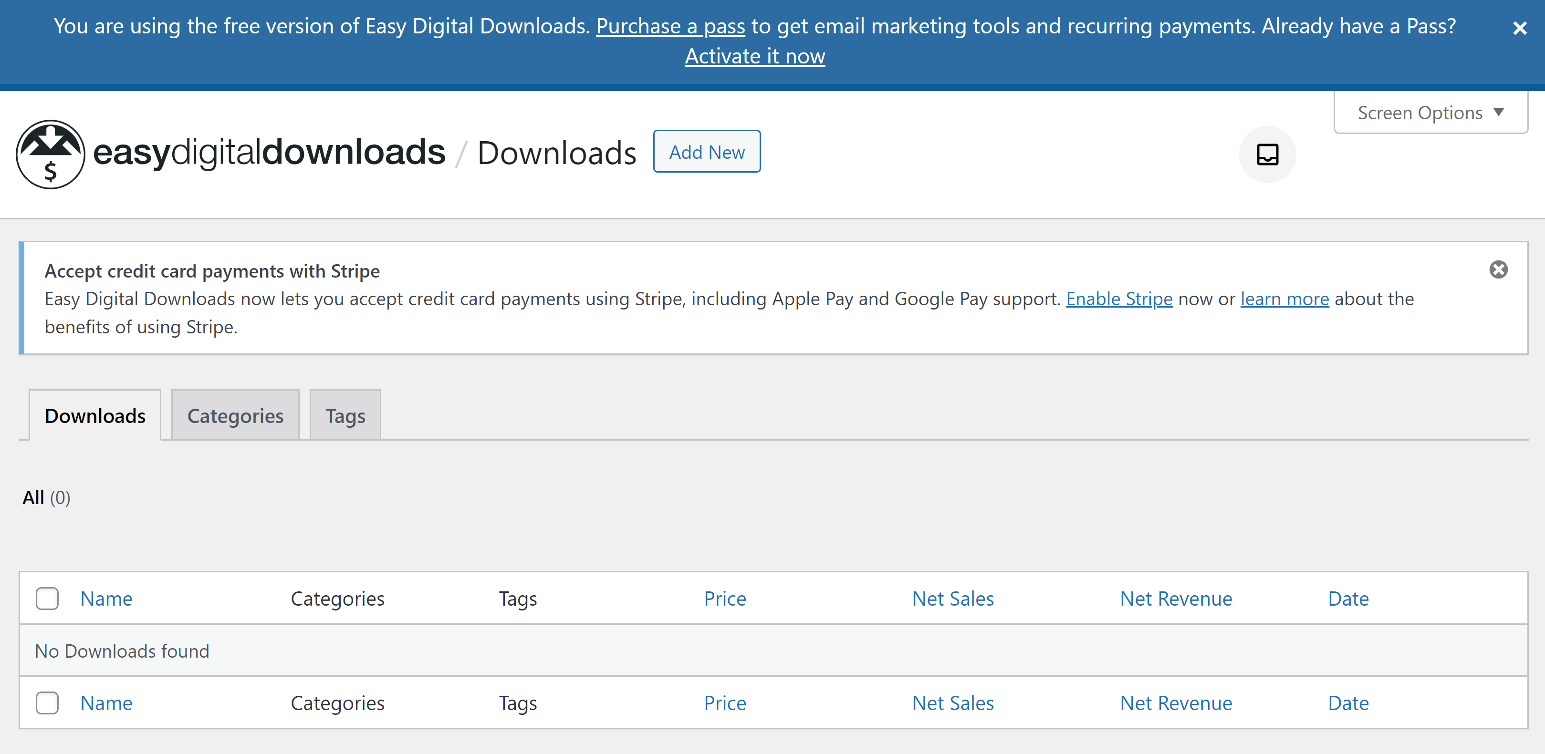1545x754 pixels.
Task: Sort by Date in the footer row
Action: 1348,702
